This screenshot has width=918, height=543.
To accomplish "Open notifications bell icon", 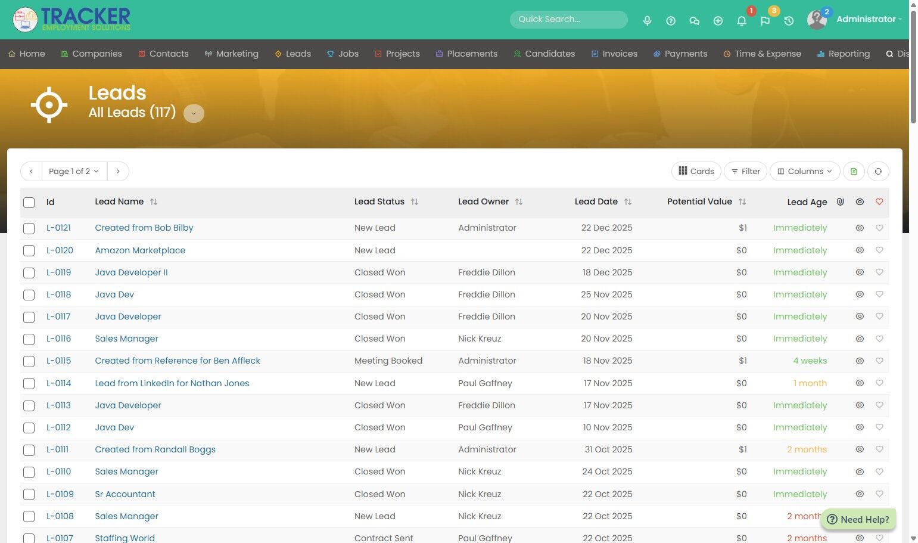I will pos(742,21).
